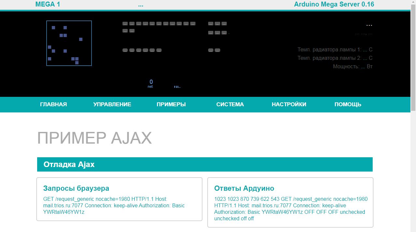Click the first pin indicator in the upper pin row
Viewport: 416px width, 232px height.
[124, 23]
